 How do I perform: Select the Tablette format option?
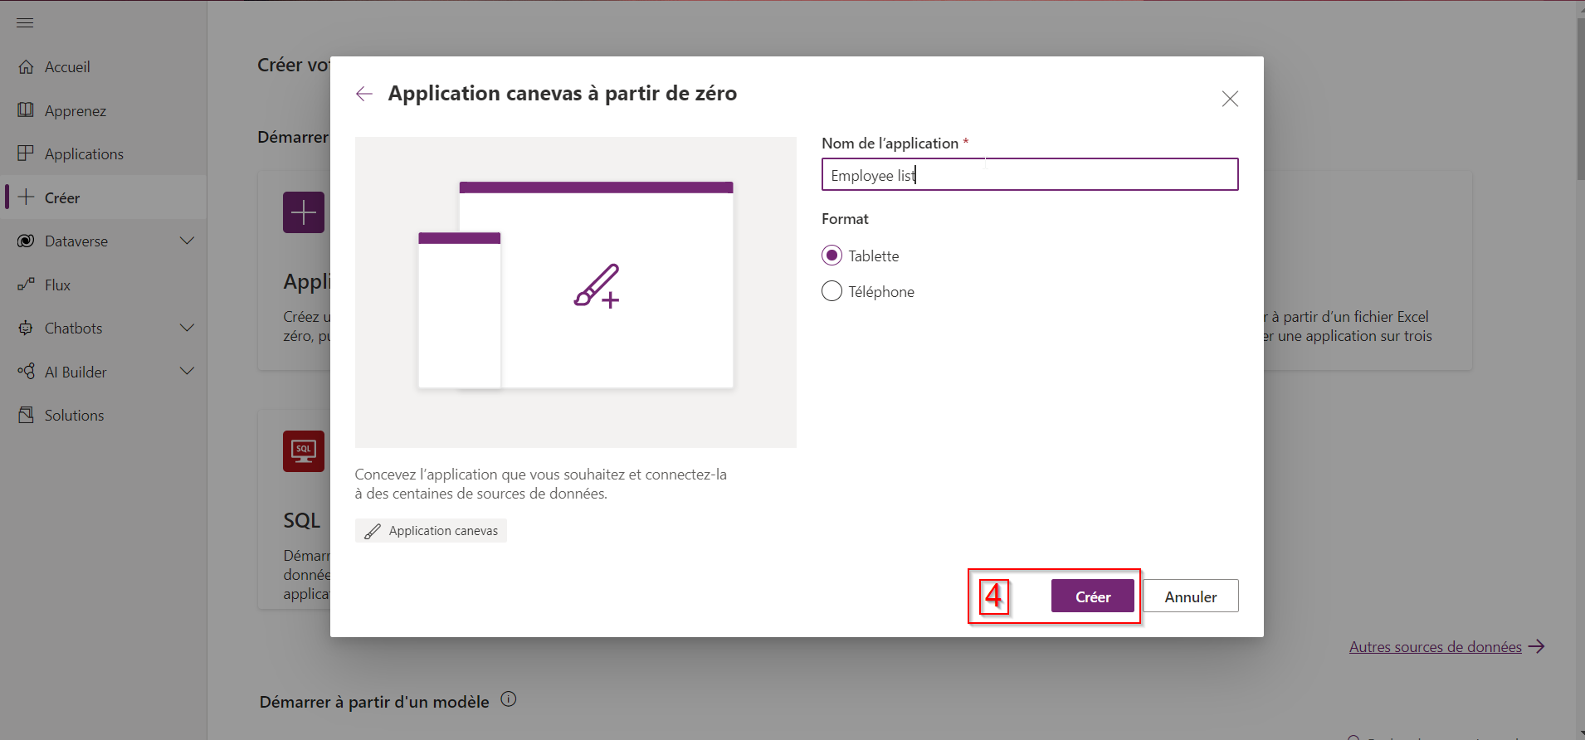pos(832,256)
